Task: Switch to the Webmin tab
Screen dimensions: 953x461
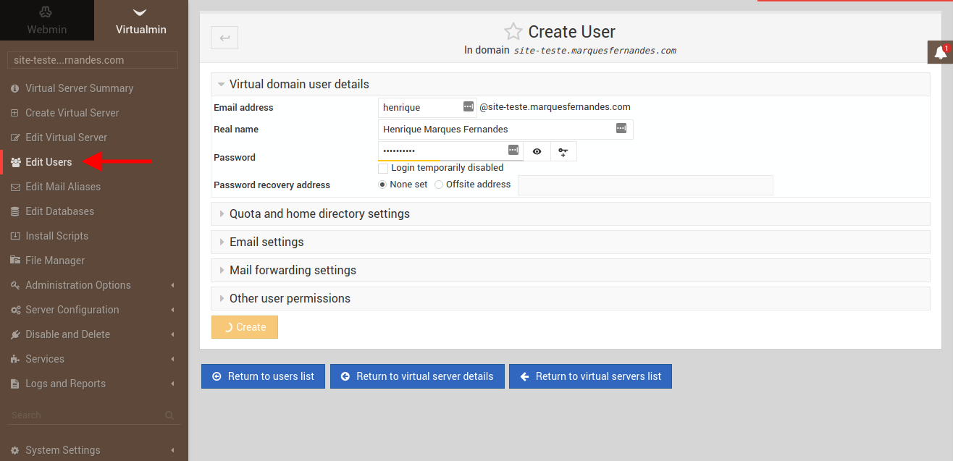Action: [x=47, y=20]
